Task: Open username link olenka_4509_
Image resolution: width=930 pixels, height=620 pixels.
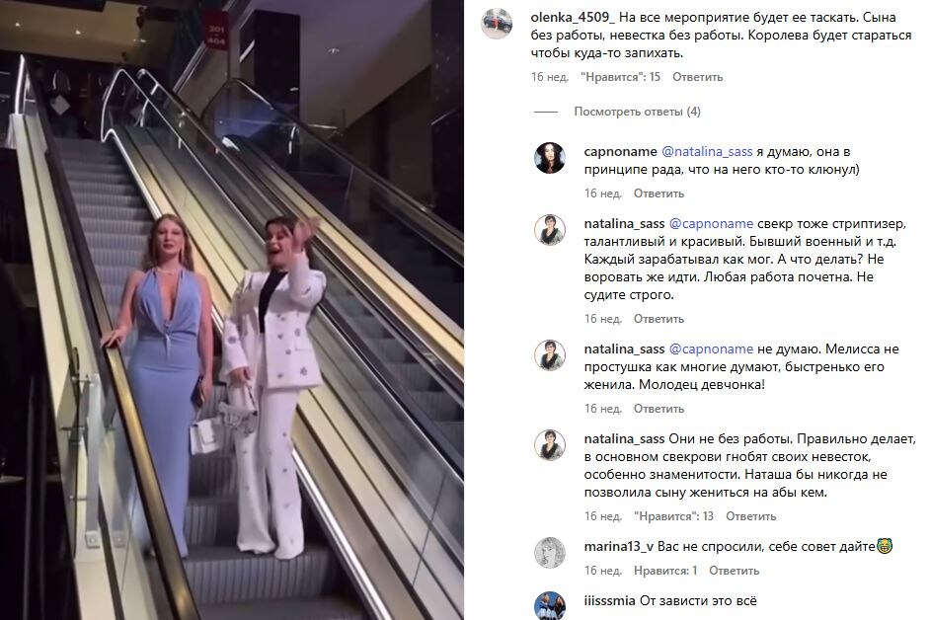Action: [x=573, y=18]
